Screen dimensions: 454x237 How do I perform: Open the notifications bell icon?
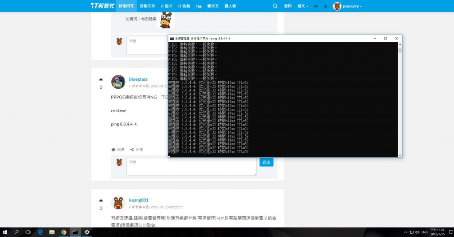pyautogui.click(x=325, y=6)
